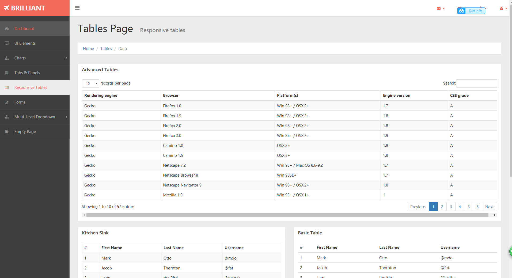Screen dimensions: 512x278
Task: Click Thornton in the Kitchen Sink table
Action: [x=172, y=268]
